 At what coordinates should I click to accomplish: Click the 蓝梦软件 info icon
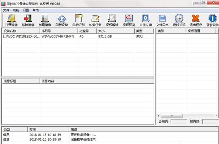click(x=213, y=18)
